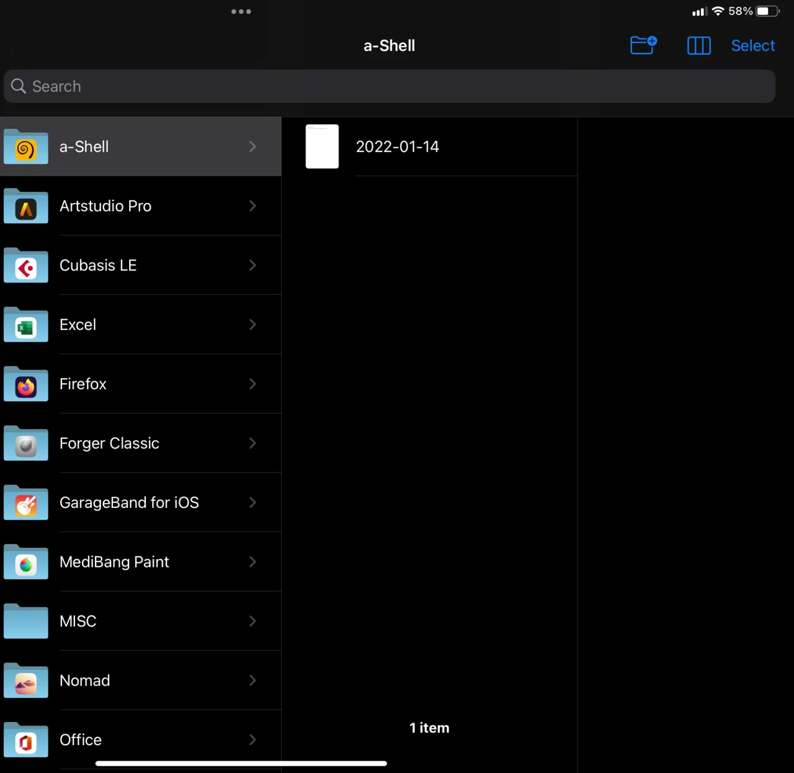794x773 pixels.
Task: Tap the Firefox folder name
Action: click(x=83, y=384)
